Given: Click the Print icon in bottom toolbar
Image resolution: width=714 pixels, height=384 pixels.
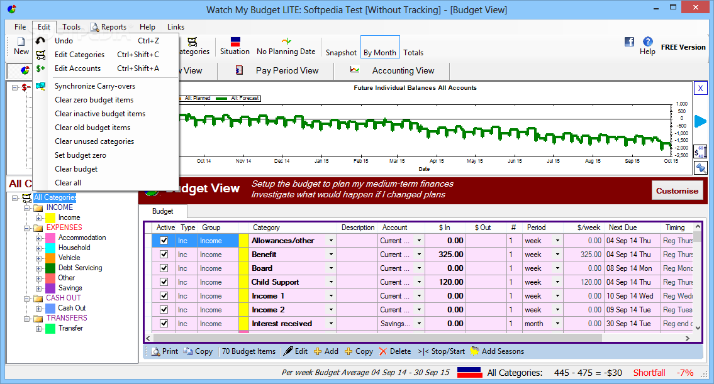Looking at the screenshot, I should 156,351.
